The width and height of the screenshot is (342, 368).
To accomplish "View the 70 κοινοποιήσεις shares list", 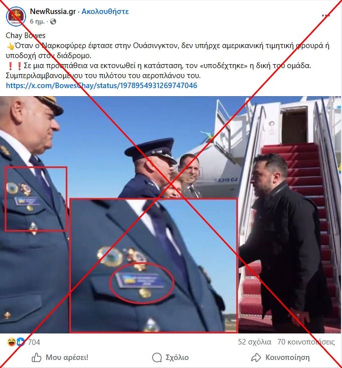I will (306, 342).
